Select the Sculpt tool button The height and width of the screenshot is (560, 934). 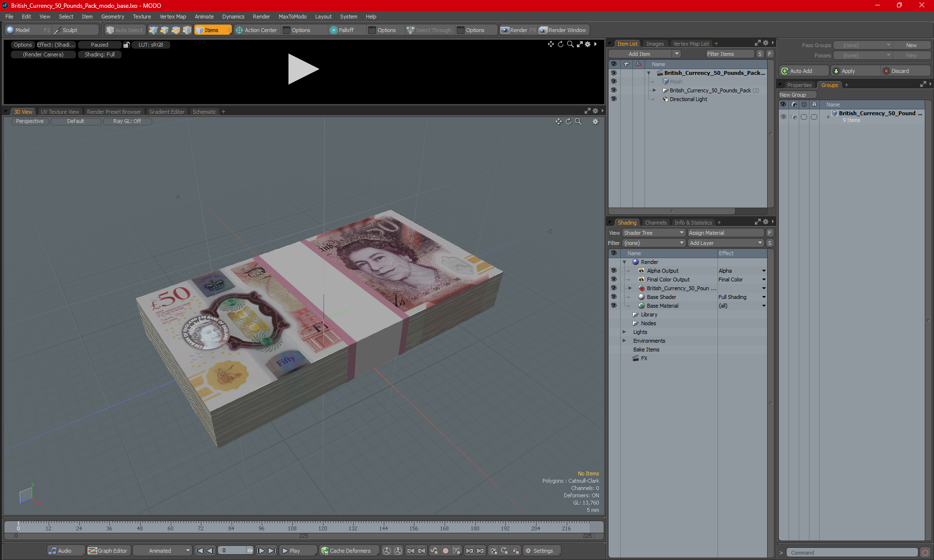75,30
